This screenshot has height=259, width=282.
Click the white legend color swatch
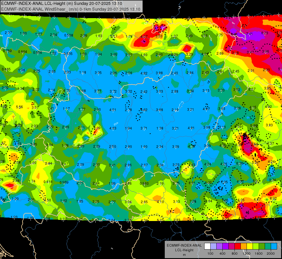pyautogui.click(x=207, y=246)
